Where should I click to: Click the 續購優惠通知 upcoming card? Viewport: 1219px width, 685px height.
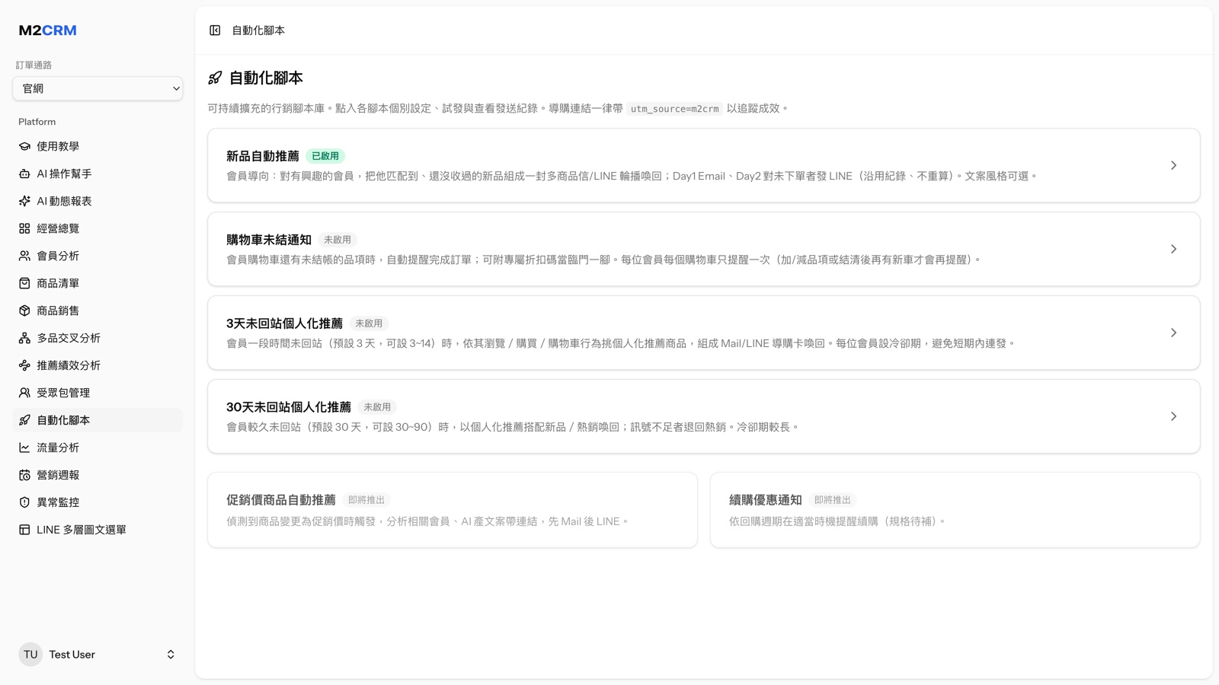coord(955,510)
